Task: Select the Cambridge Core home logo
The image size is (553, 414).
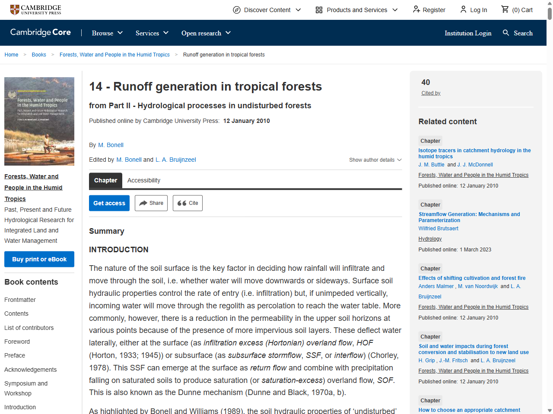Action: 40,32
